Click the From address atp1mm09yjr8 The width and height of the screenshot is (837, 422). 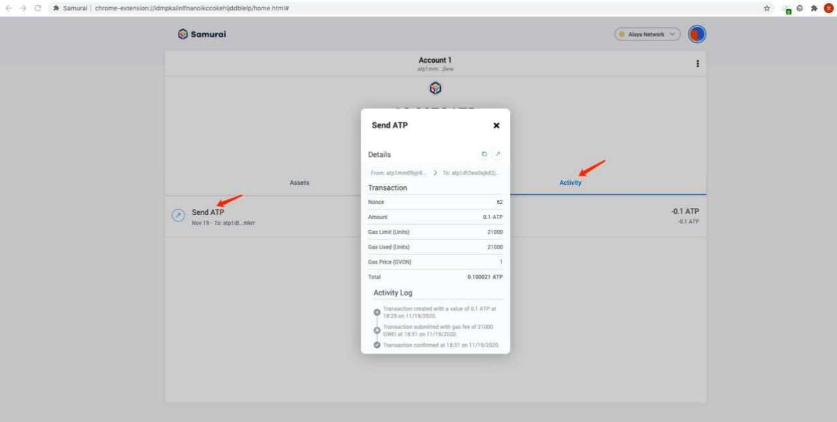coord(398,172)
